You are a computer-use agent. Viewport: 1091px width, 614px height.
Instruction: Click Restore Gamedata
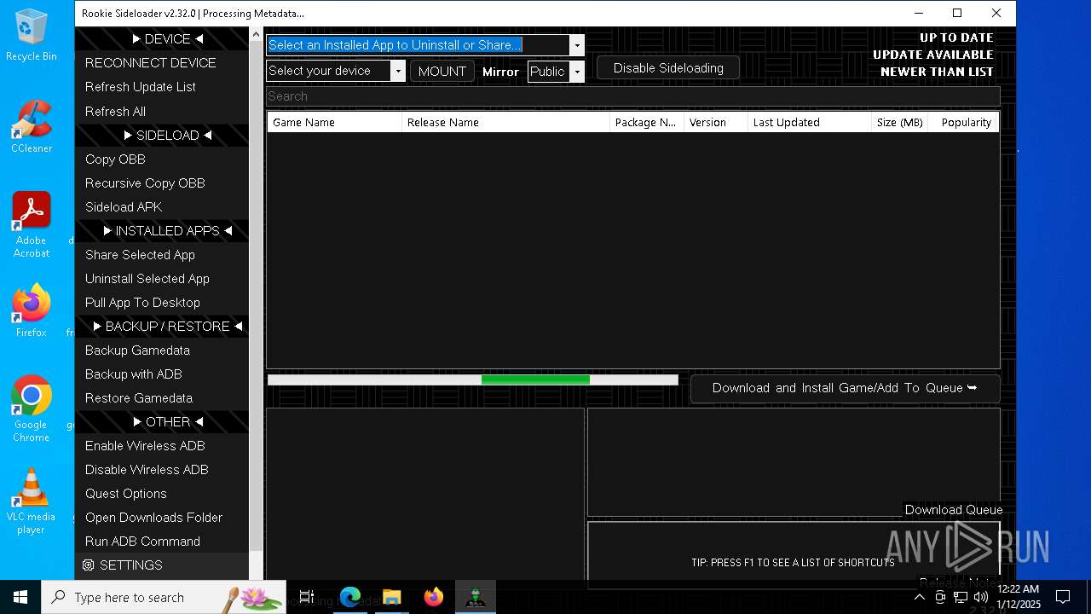pos(161,397)
